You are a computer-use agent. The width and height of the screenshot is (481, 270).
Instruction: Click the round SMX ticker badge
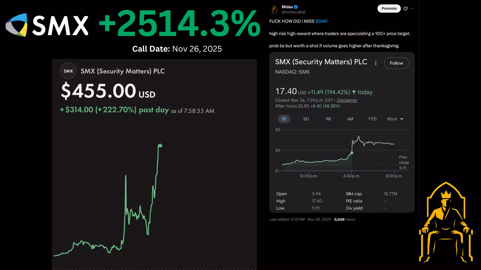tap(68, 71)
